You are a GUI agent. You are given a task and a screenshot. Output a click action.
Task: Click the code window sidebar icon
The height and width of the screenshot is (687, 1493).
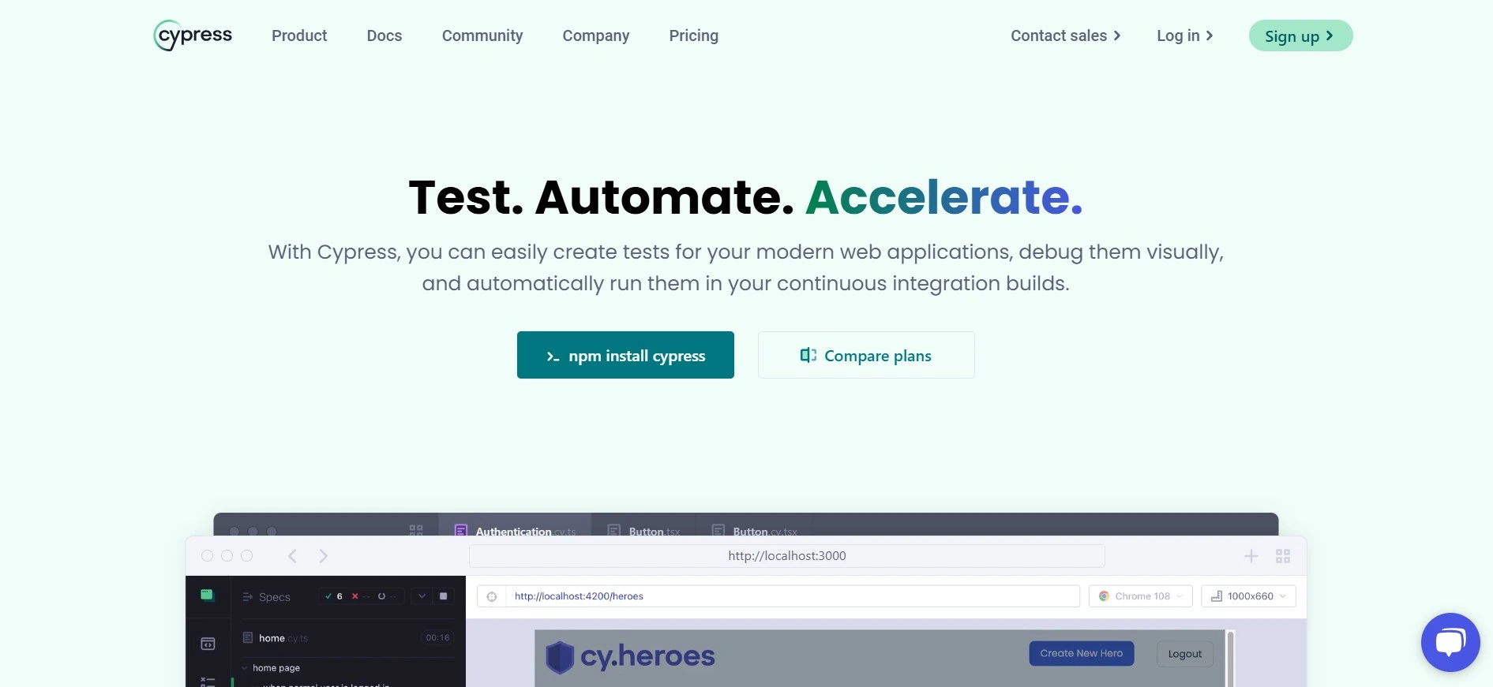click(x=208, y=644)
